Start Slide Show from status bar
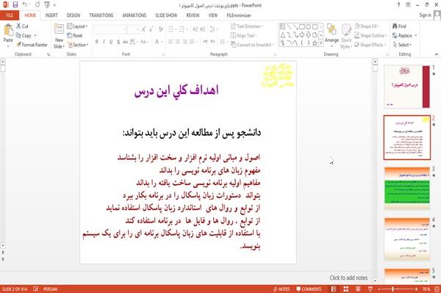The image size is (441, 293). pos(370,289)
